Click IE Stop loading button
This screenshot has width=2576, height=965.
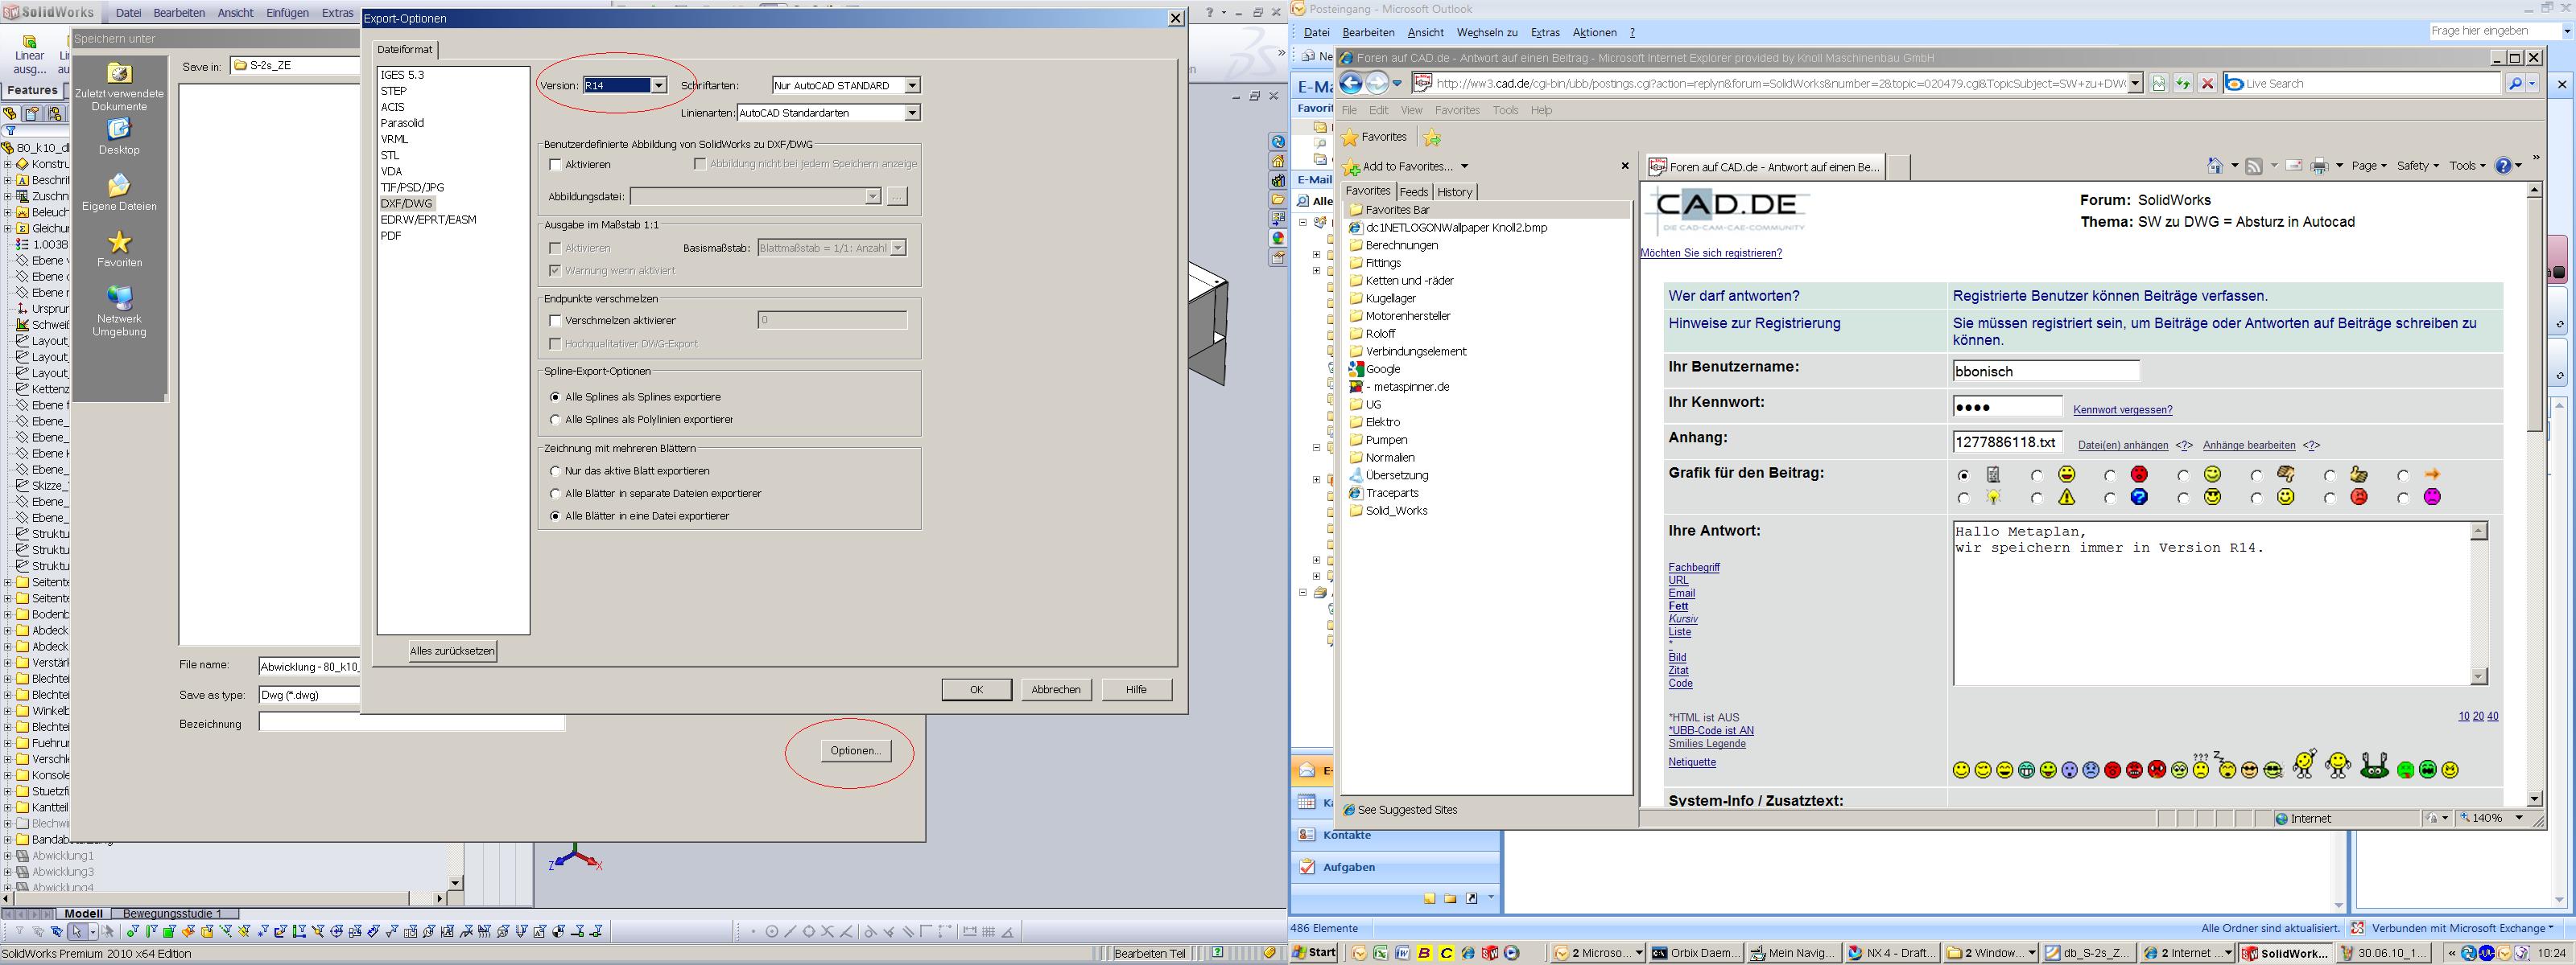[x=2207, y=84]
